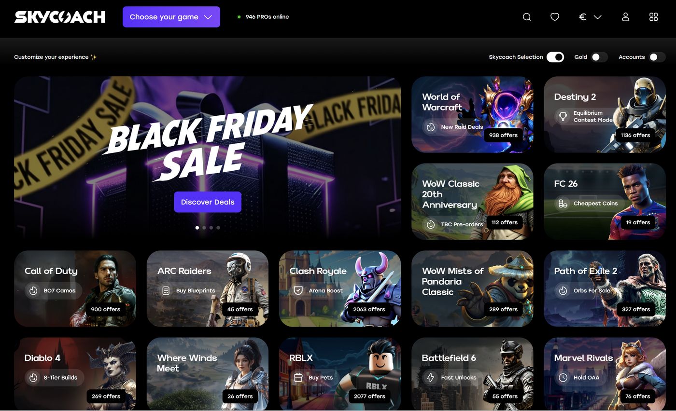The width and height of the screenshot is (676, 411).
Task: Open the Buy Blueprints link on ARC Raiders
Action: click(189, 290)
